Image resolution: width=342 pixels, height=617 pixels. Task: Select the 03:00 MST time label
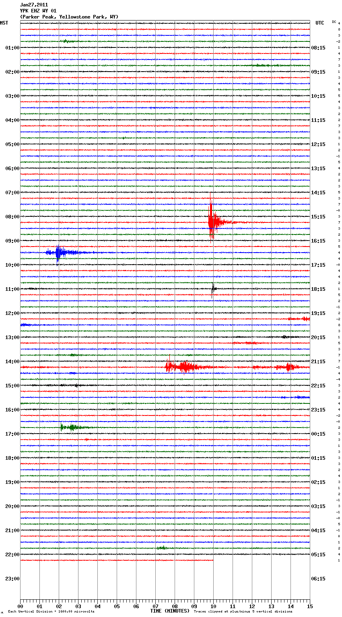12,96
